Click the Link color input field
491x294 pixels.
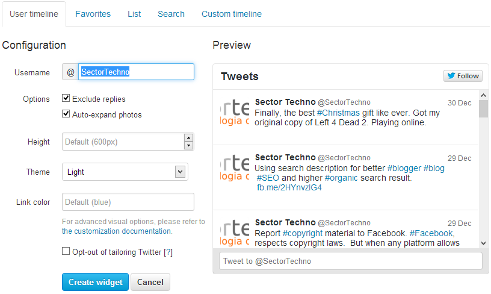128,202
